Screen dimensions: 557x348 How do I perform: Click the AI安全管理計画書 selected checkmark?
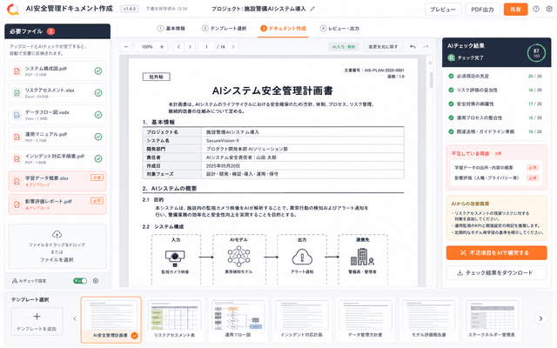click(x=135, y=336)
